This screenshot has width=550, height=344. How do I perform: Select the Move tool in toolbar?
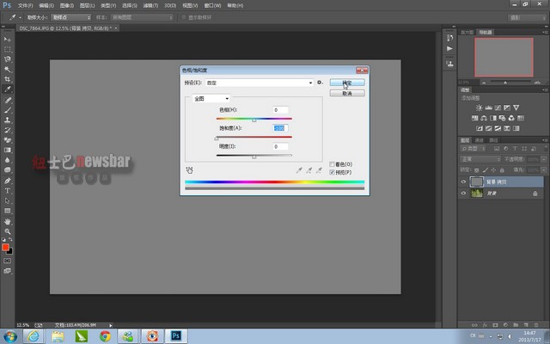[x=8, y=40]
